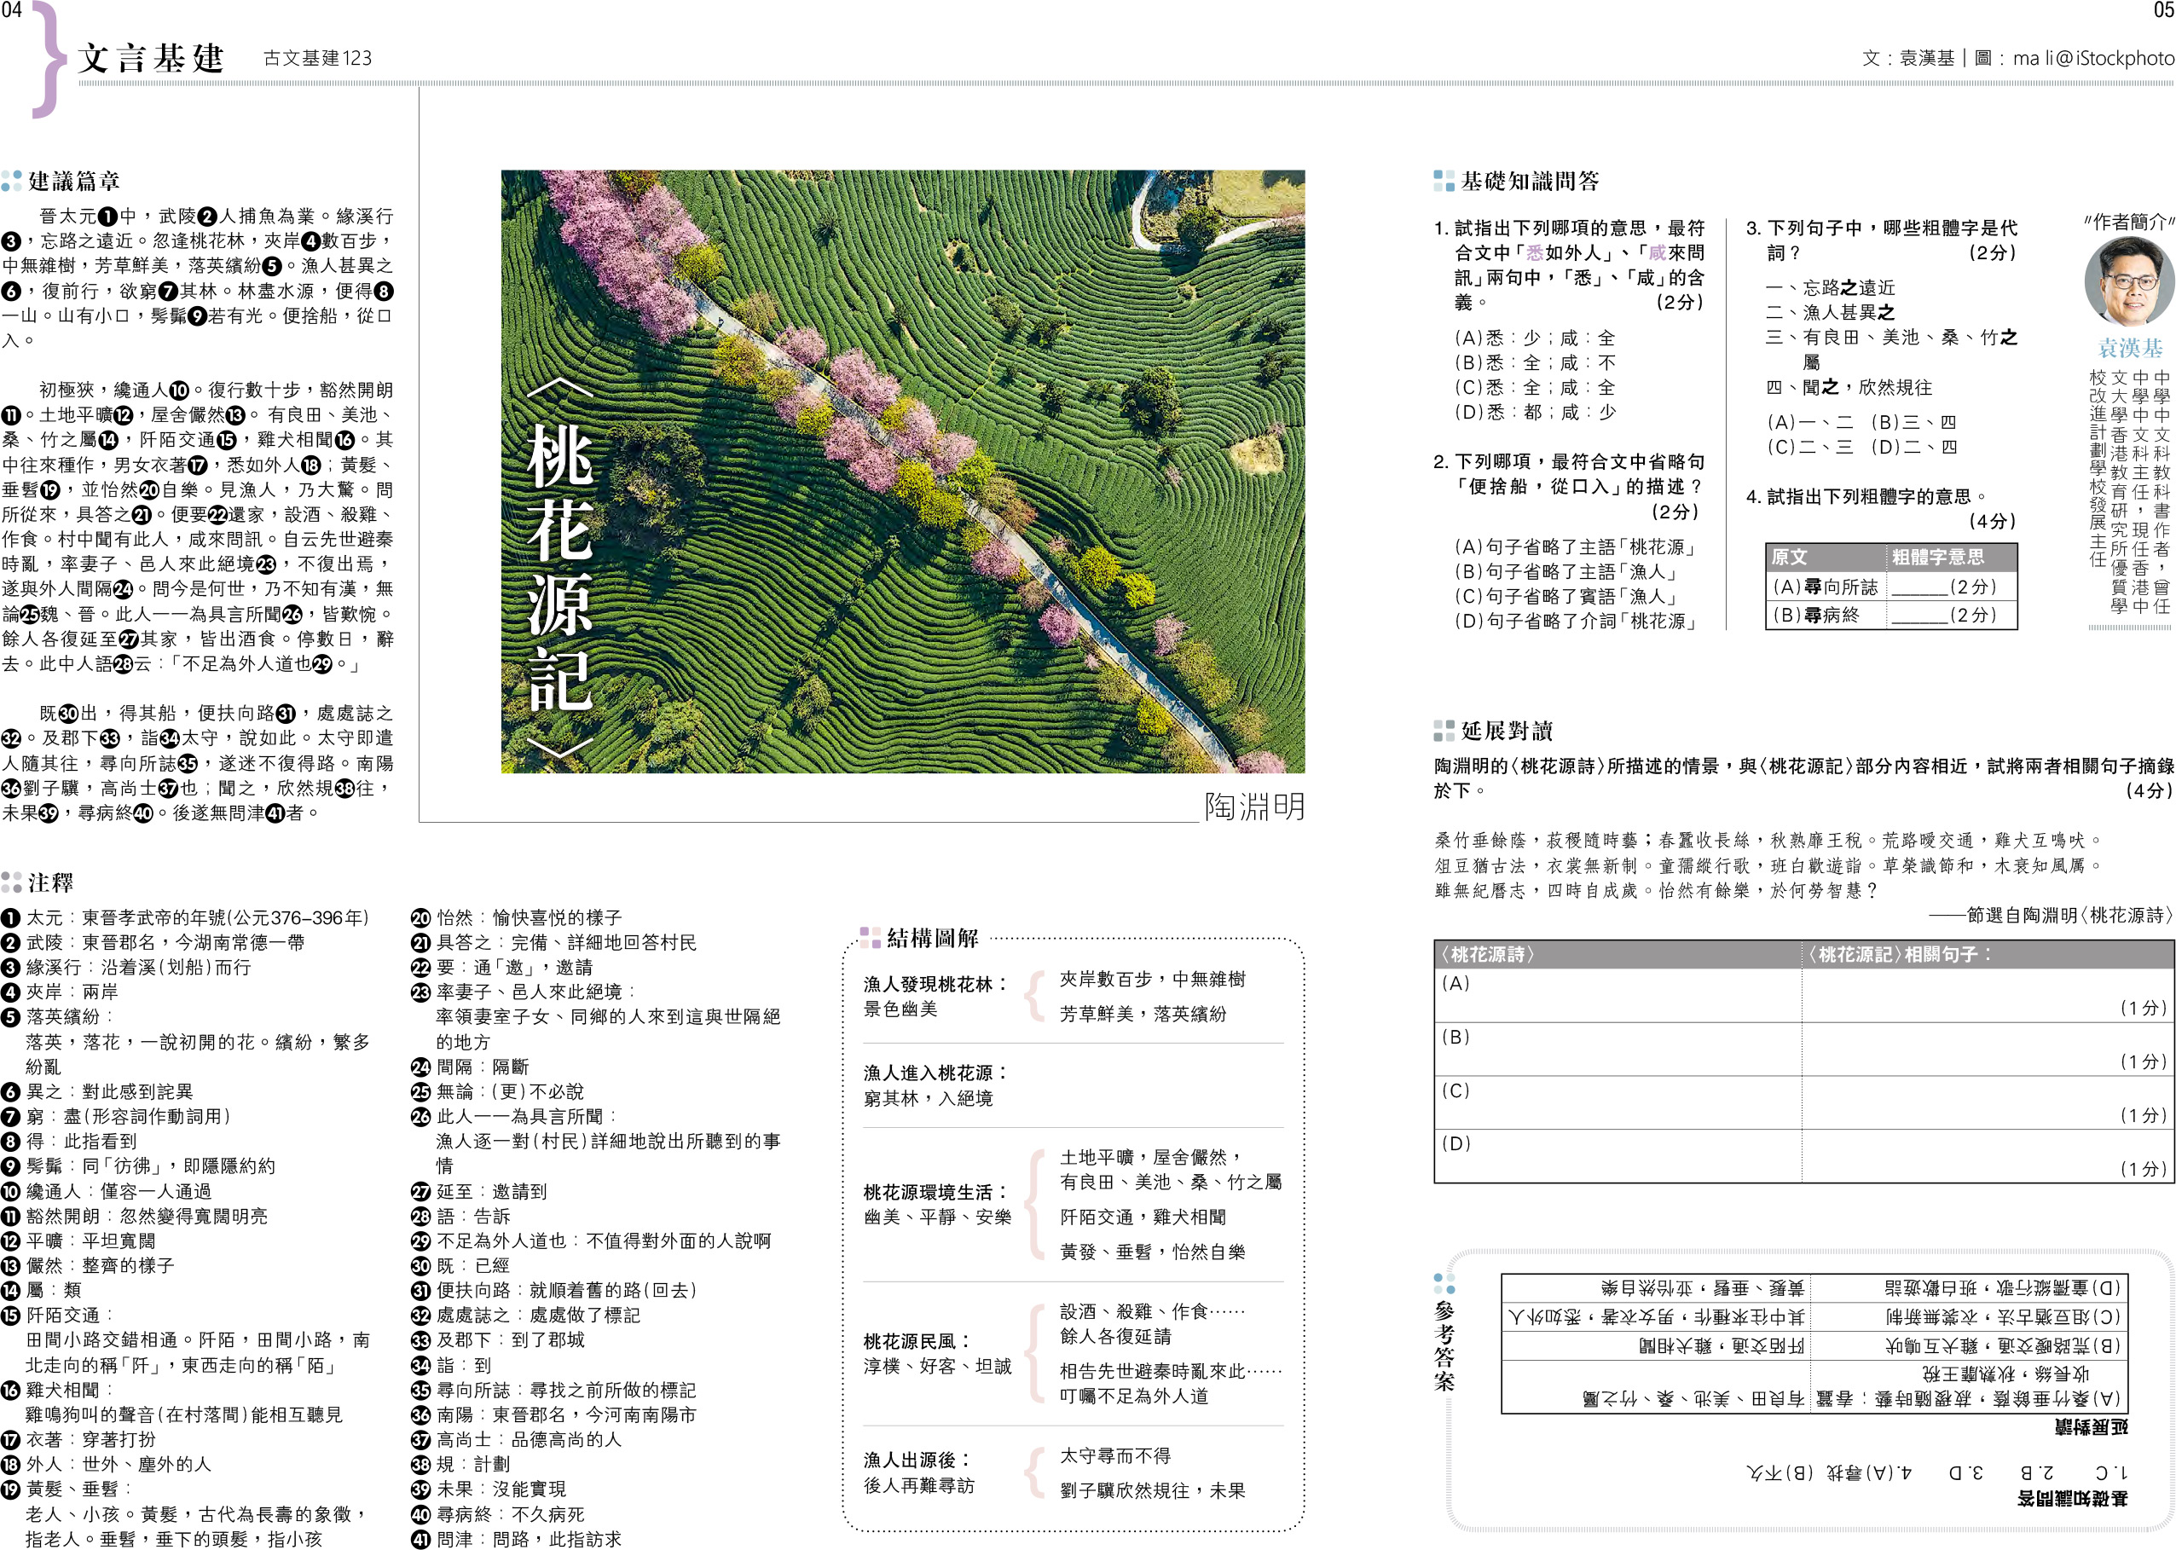Click the vertical heading 參考答案

[1444, 1345]
